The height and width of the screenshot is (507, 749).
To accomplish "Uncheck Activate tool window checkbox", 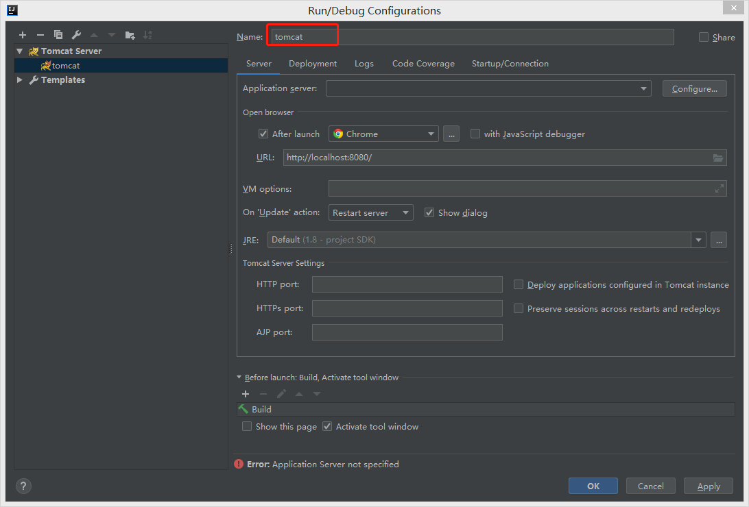I will click(327, 426).
